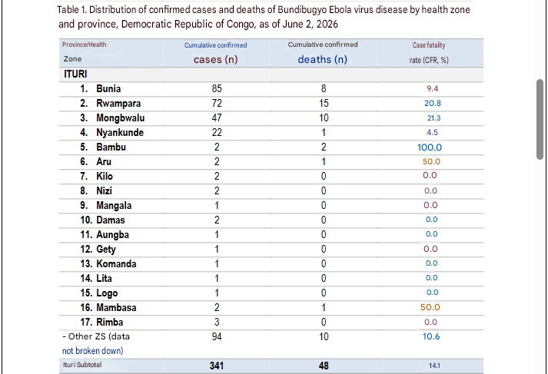Select the Mambasa row name

click(x=116, y=308)
